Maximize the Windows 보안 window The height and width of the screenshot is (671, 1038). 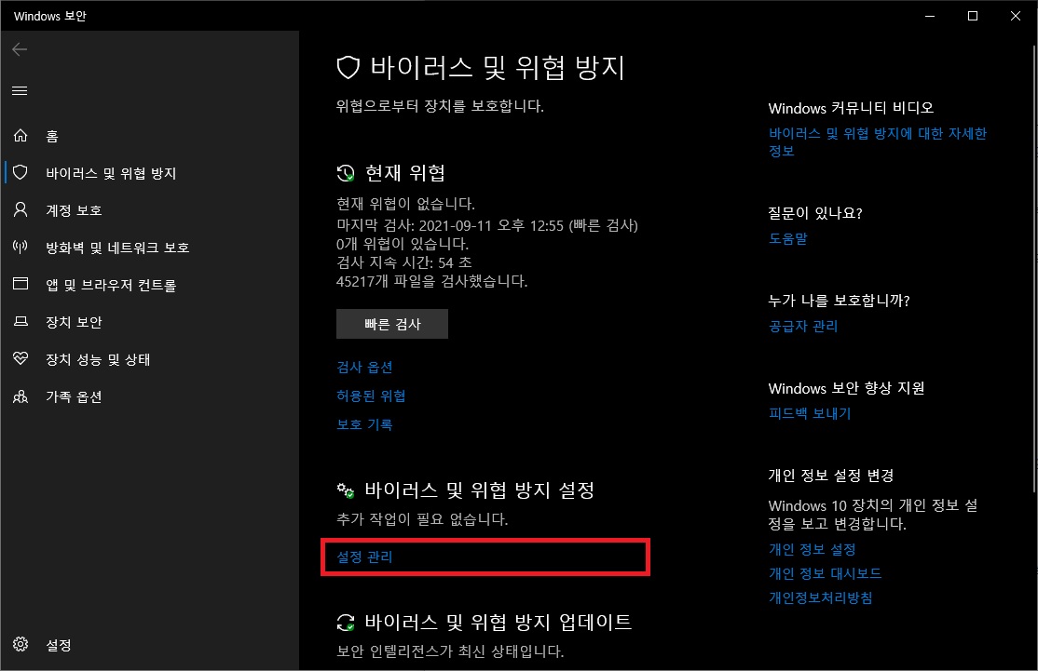(x=973, y=16)
